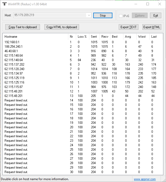Click the Last value 185 for hop 9
166x182 pixels.
pos(154,78)
